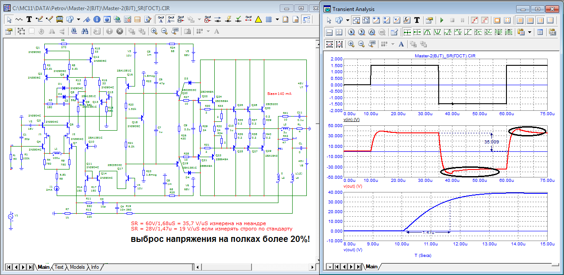Viewport: 564px width, 275px height.
Task: Zoom in on Transient Analysis plots
Action: pos(351,44)
